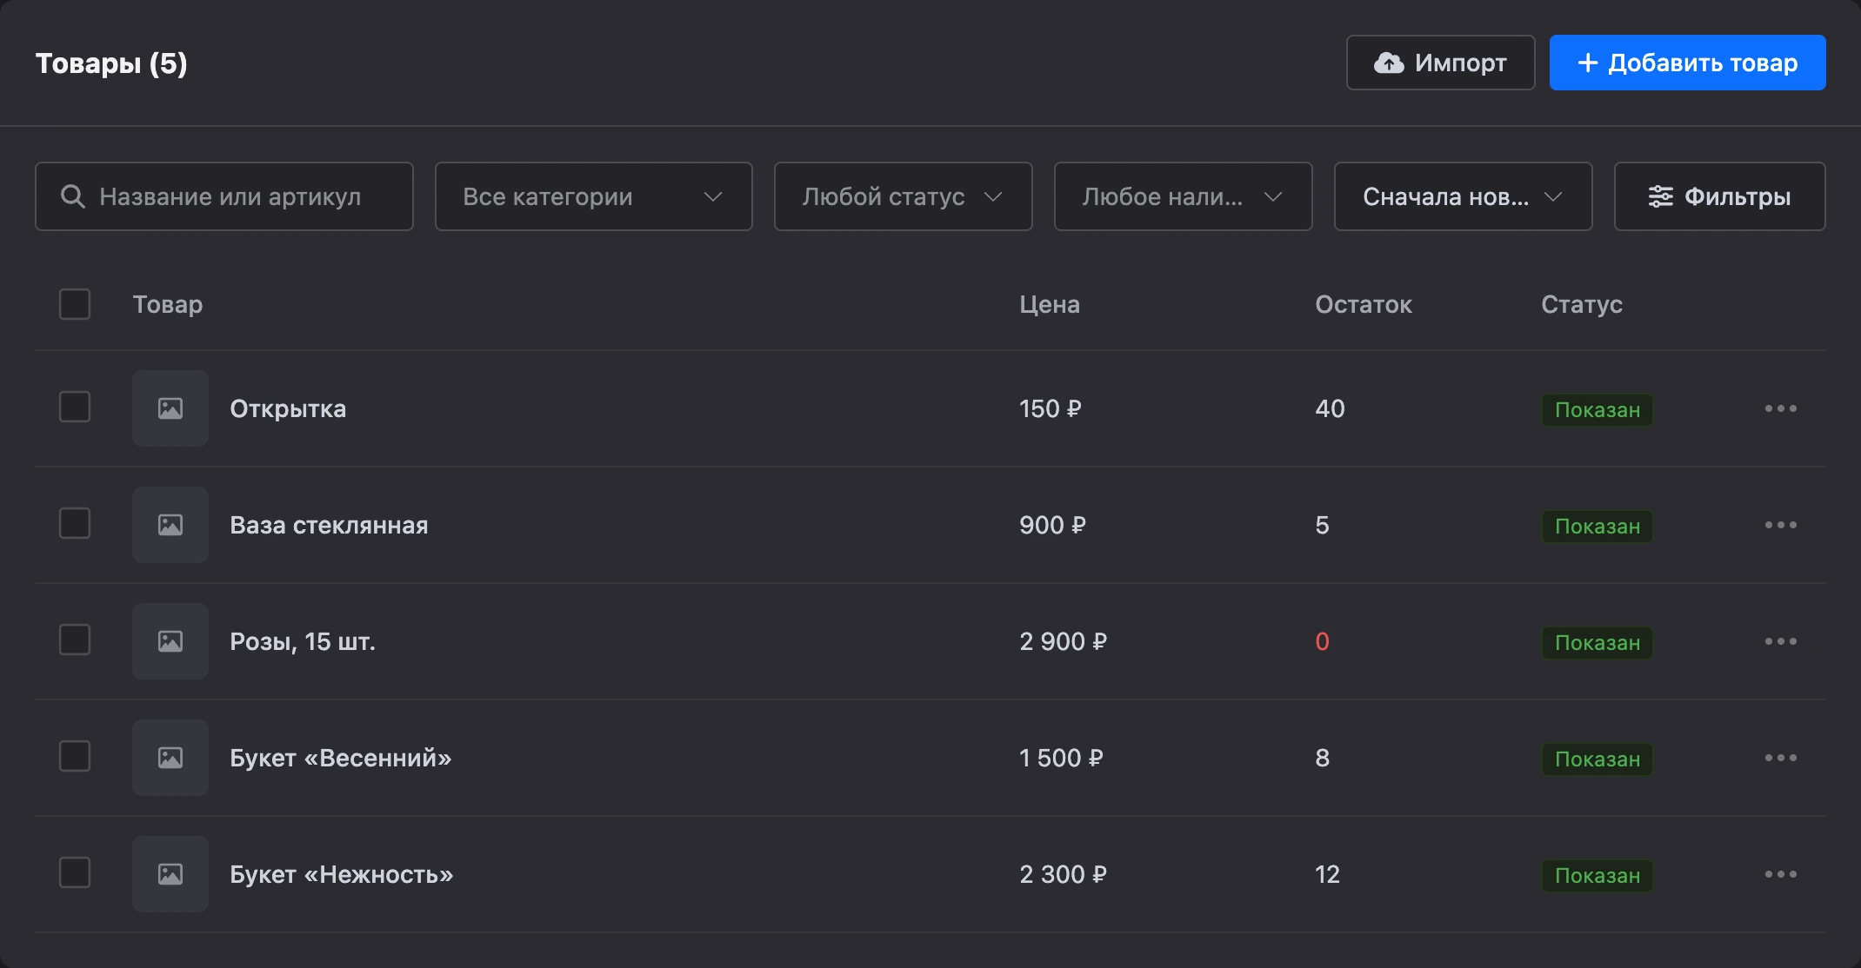Check the Ваза стеклянная row checkbox
Viewport: 1861px width, 968px height.
75,523
